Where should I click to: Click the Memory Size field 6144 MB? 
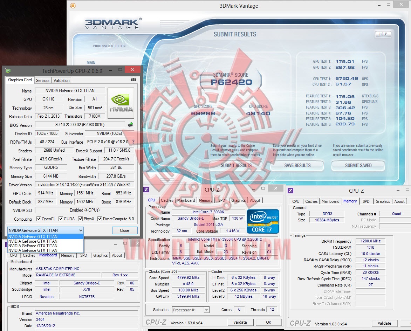pyautogui.click(x=51, y=176)
